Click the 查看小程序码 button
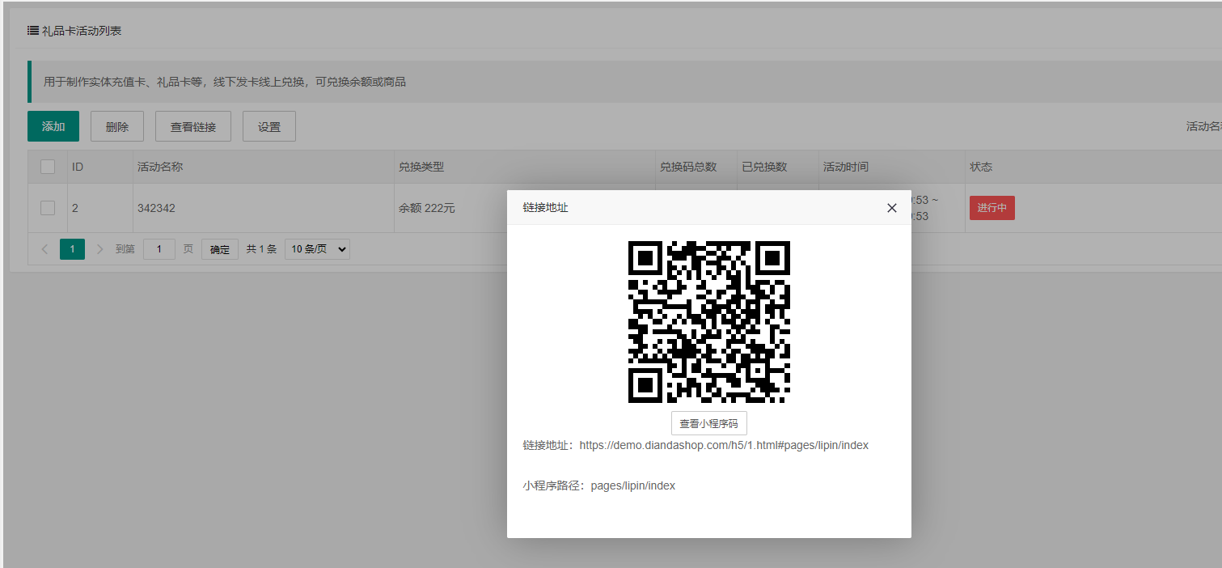This screenshot has height=568, width=1222. pyautogui.click(x=708, y=423)
